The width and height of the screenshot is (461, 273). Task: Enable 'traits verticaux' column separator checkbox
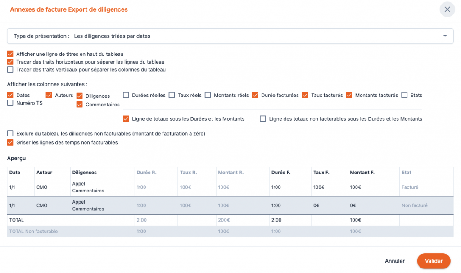10,70
